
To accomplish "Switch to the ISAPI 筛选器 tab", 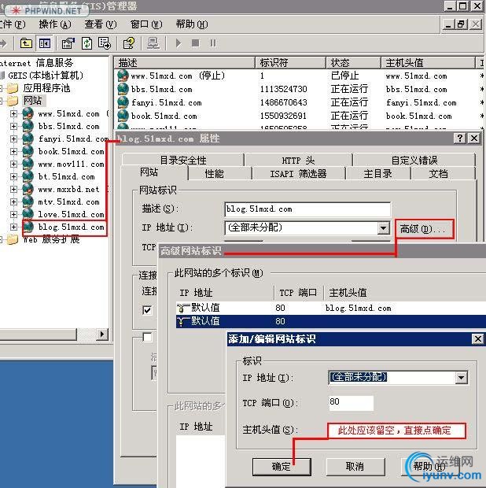I will (x=298, y=174).
